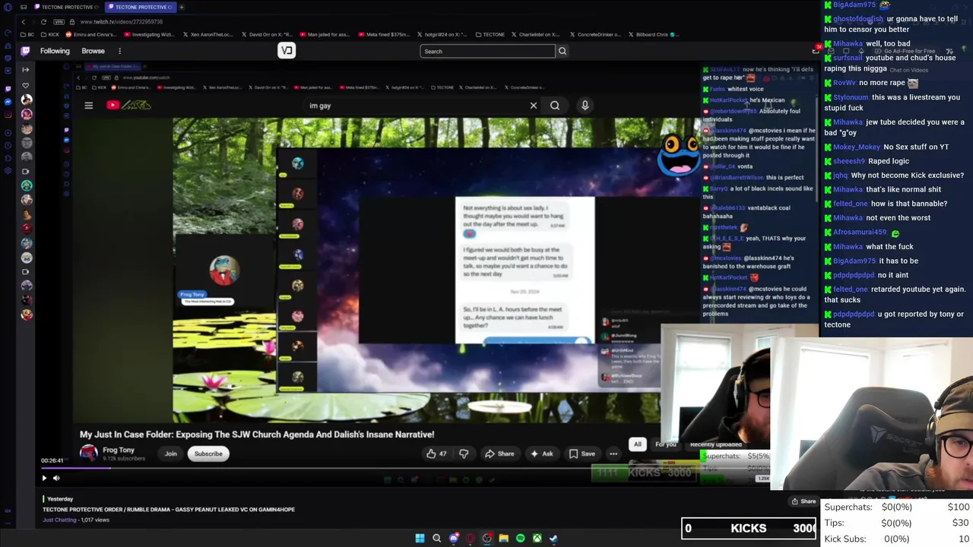Open the Meta fined $375m bookmark

click(x=383, y=34)
